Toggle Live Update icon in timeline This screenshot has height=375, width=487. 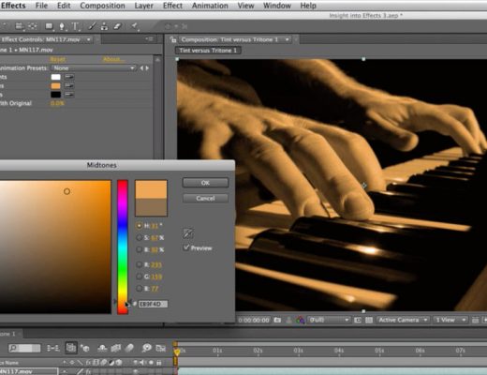coord(71,348)
